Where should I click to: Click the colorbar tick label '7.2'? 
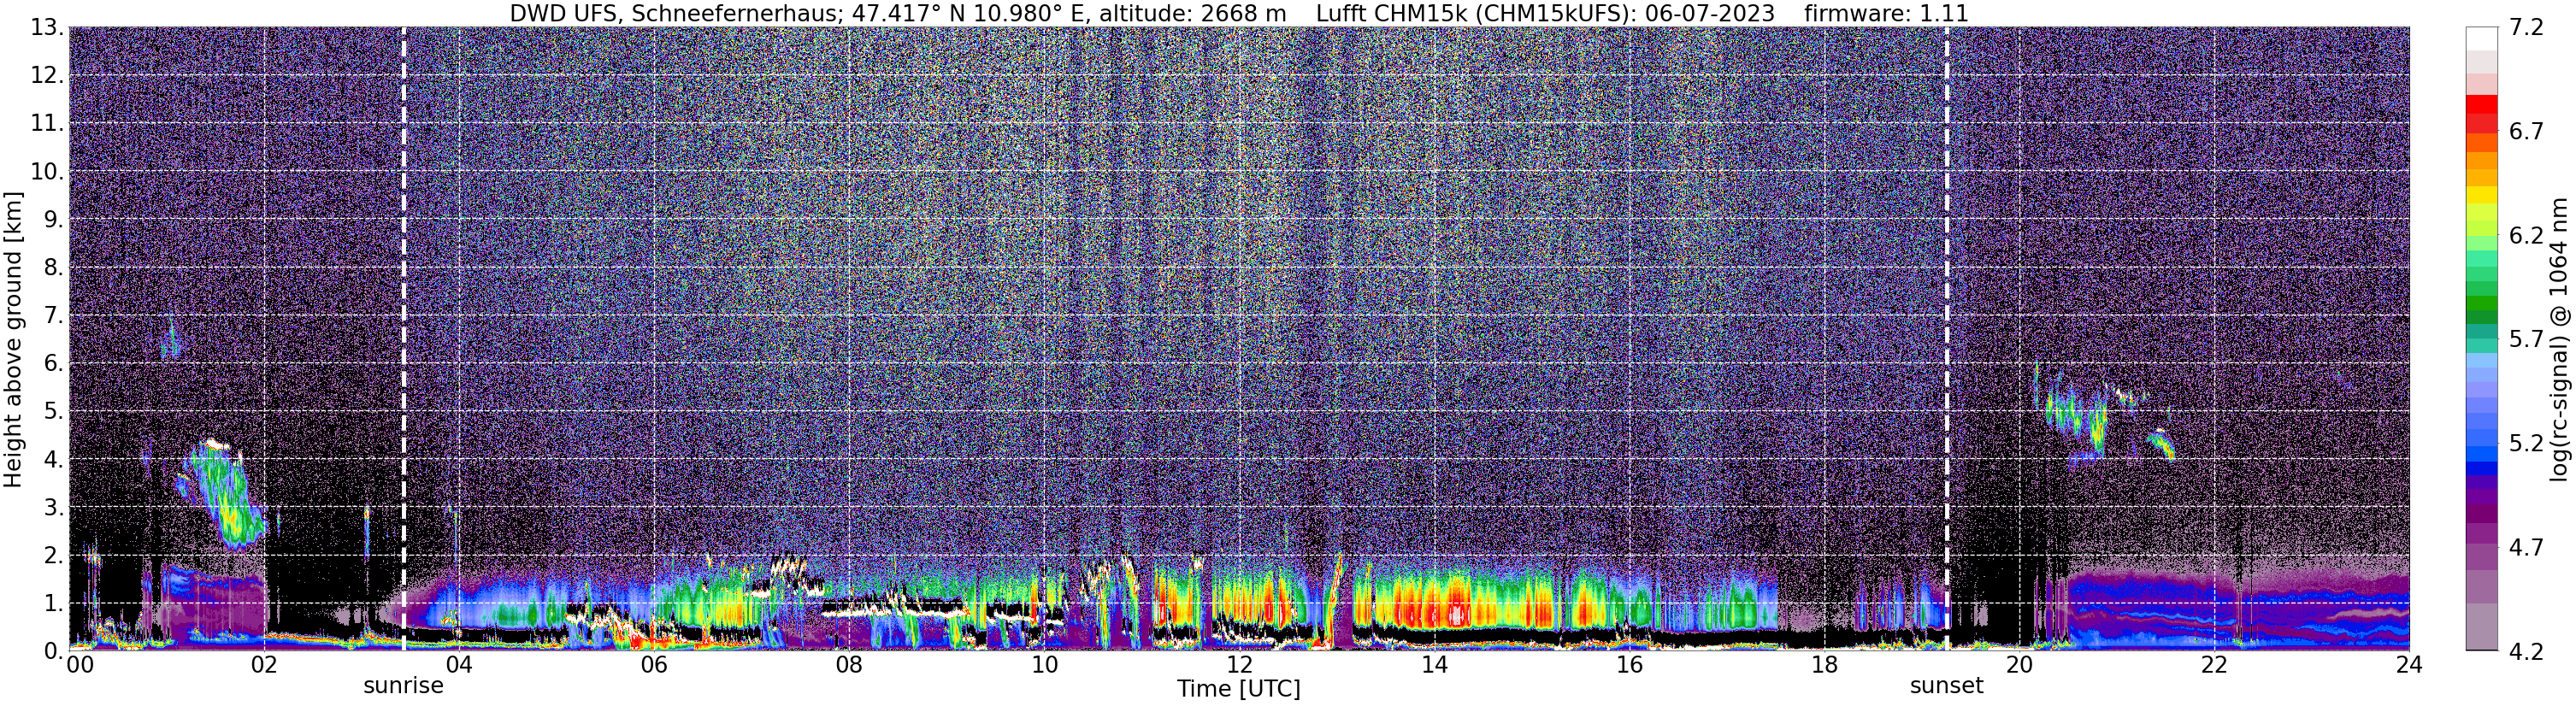click(x=2526, y=28)
